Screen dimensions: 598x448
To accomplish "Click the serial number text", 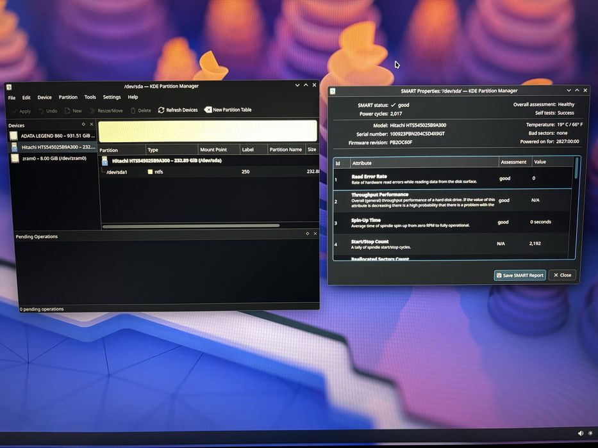I will 417,134.
